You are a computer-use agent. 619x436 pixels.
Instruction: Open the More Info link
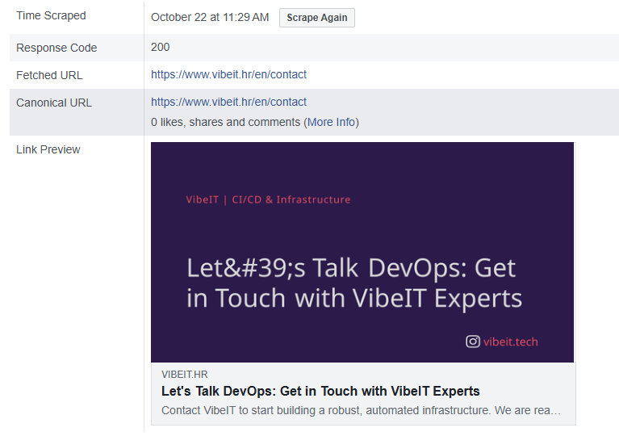(x=332, y=123)
